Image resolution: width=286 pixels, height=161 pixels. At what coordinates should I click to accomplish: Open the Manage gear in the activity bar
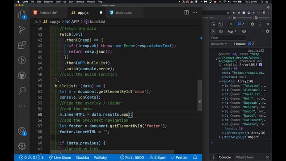[x=22, y=146]
